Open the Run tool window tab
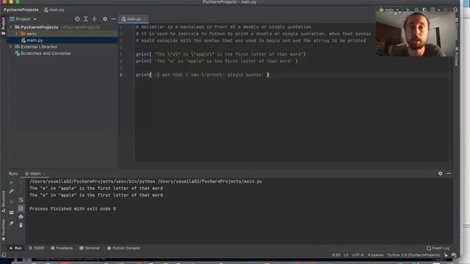 (15, 248)
